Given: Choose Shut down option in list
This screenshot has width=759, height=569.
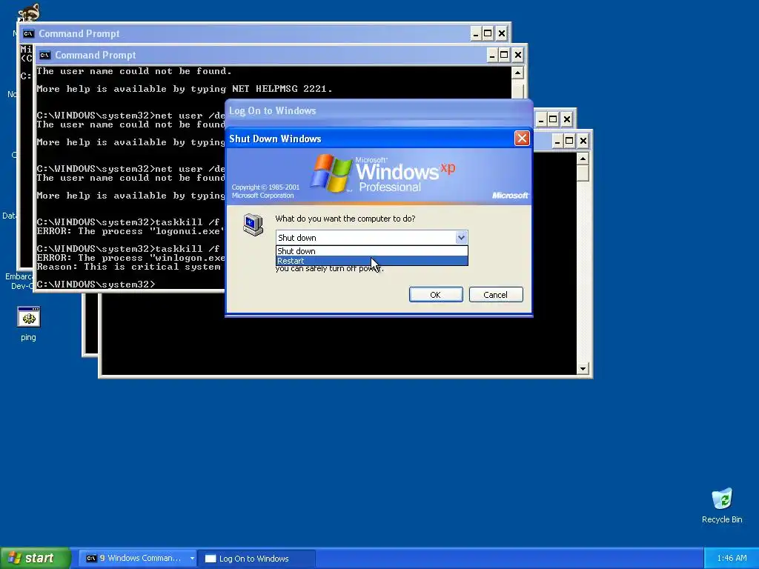Looking at the screenshot, I should pyautogui.click(x=372, y=251).
